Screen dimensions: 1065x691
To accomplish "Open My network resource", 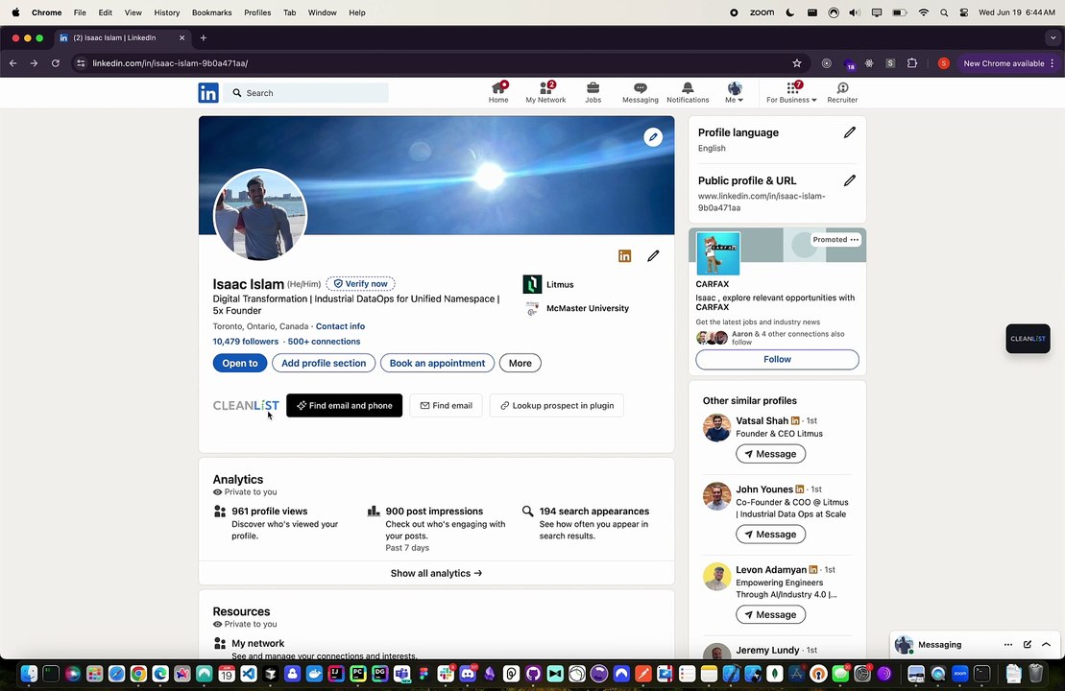I will click(258, 643).
